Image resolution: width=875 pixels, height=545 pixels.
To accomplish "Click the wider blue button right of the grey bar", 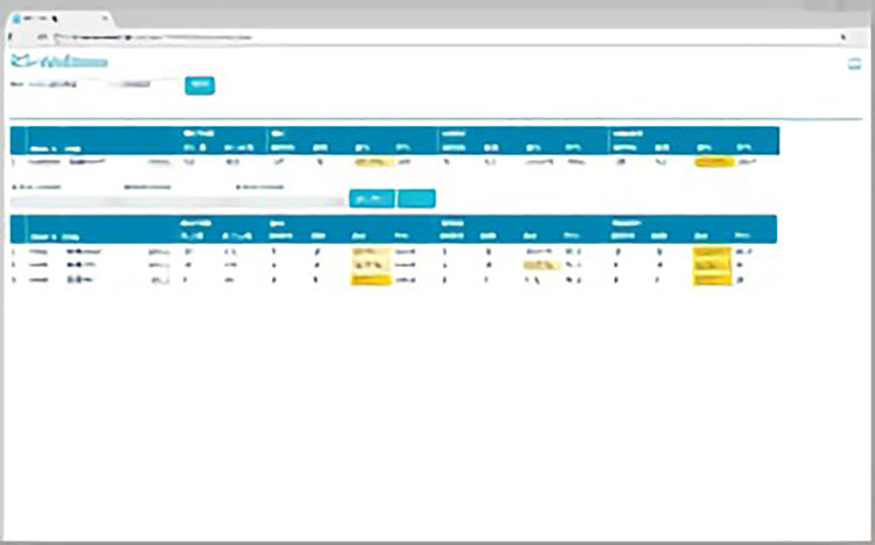I will click(372, 199).
